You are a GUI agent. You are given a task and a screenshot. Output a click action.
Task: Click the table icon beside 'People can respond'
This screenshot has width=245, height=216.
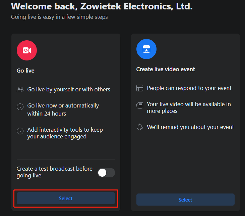[140, 88]
